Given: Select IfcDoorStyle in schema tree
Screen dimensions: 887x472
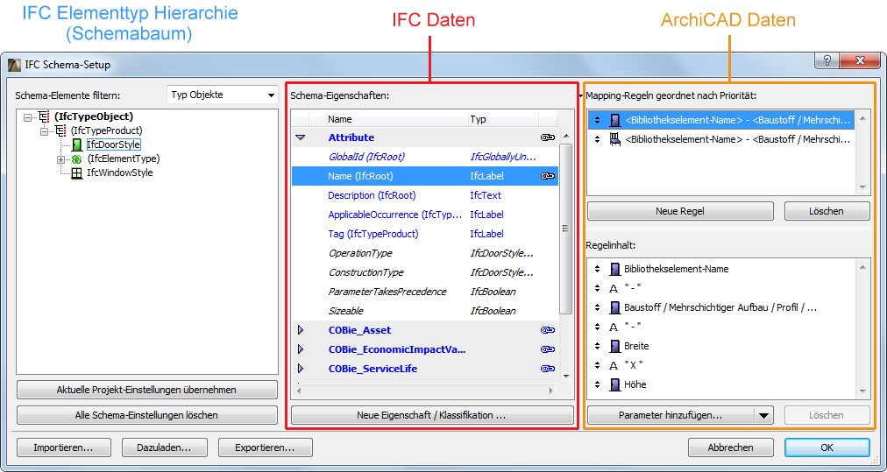Looking at the screenshot, I should 113,144.
